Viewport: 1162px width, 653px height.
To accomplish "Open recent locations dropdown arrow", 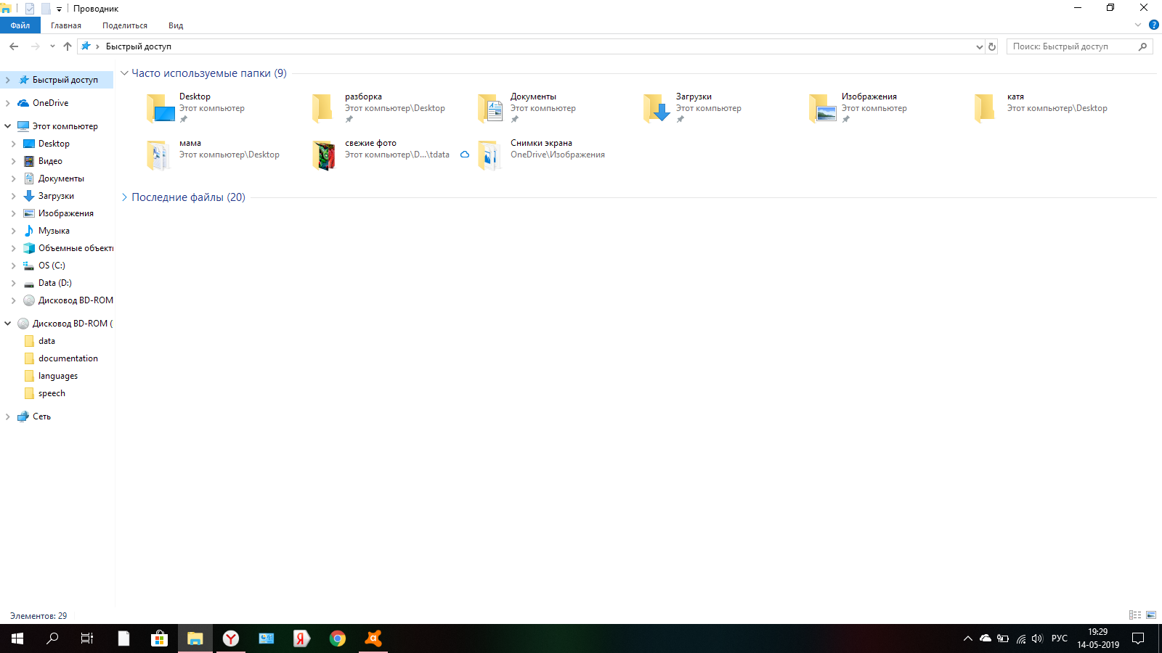I will coord(52,46).
